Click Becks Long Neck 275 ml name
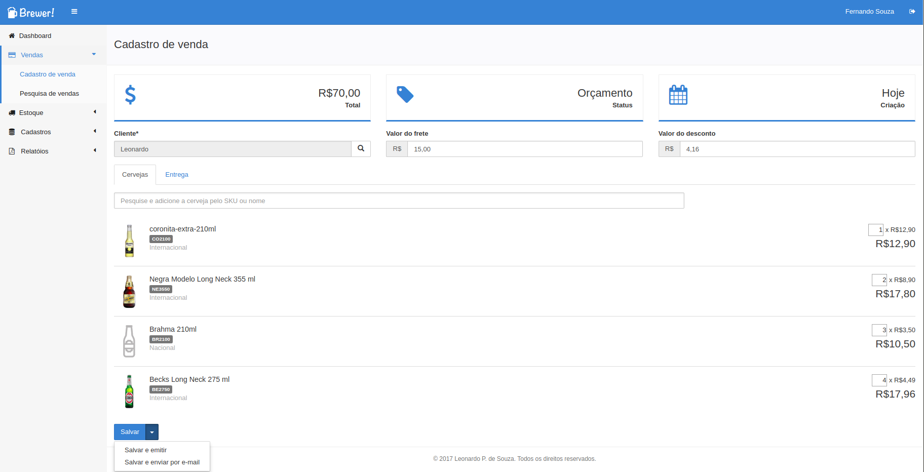The width and height of the screenshot is (924, 472). point(189,379)
